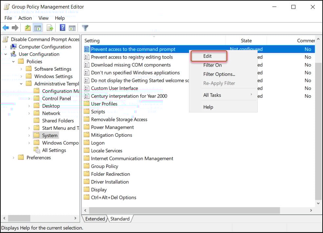Collapse the Administrative Templates node

point(21,84)
